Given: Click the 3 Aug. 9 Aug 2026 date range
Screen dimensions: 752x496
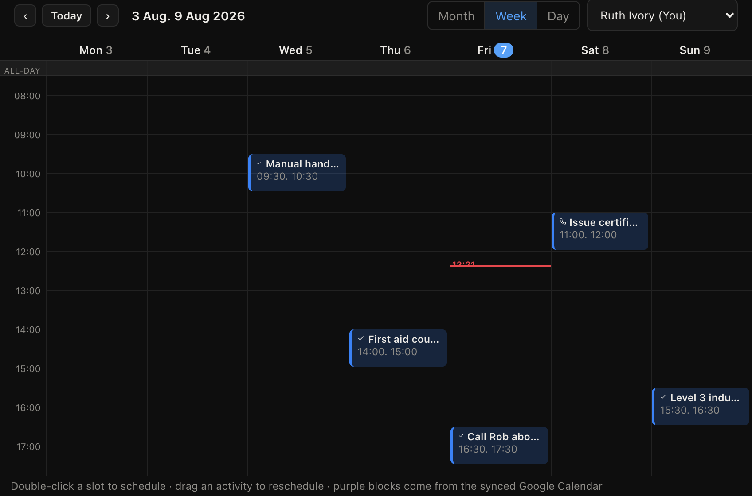Looking at the screenshot, I should (188, 16).
